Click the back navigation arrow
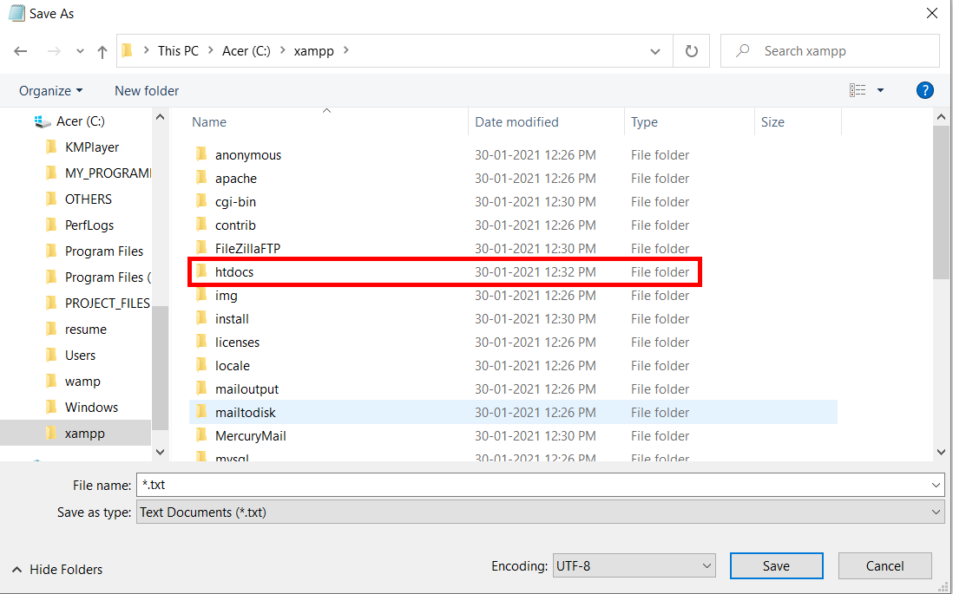 click(21, 50)
